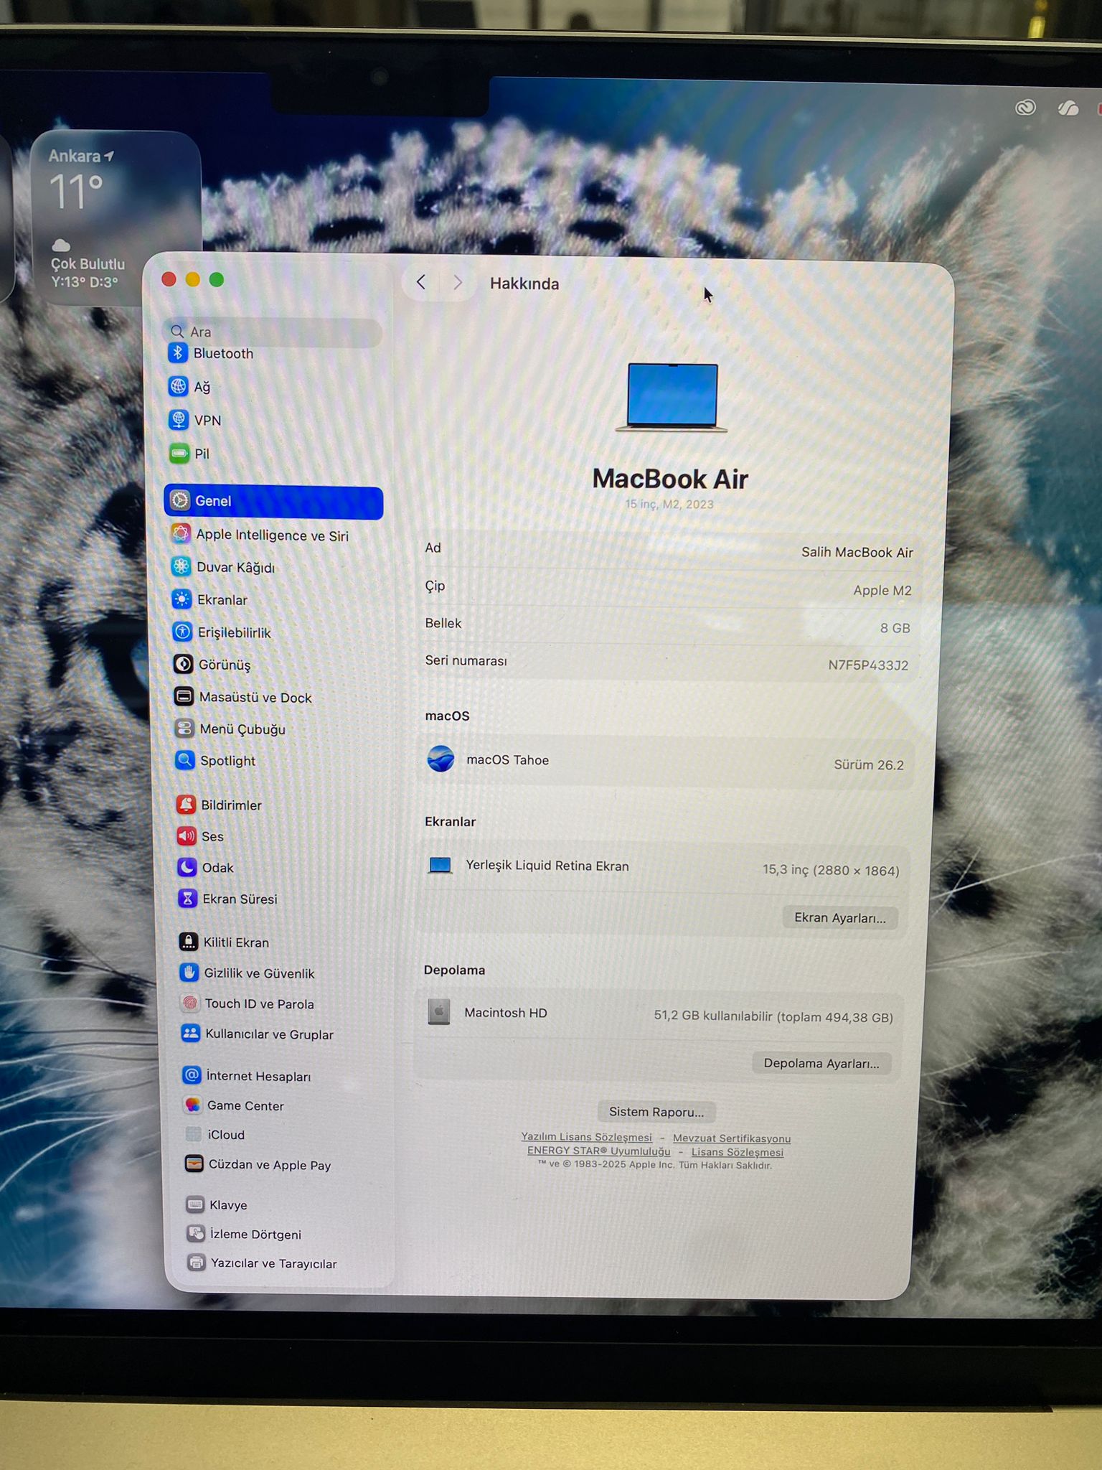1102x1470 pixels.
Task: Click the macOS Tahoe logo icon
Action: (441, 759)
